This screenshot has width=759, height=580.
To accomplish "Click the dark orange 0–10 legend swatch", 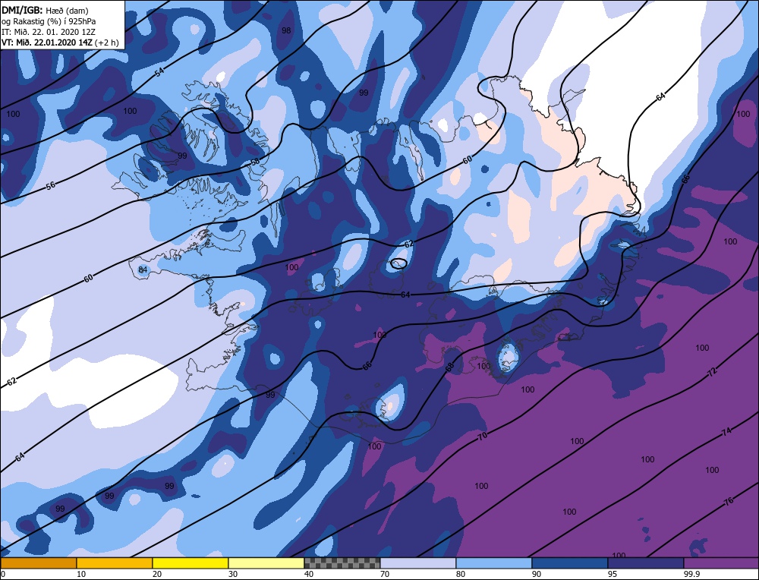I will (39, 563).
